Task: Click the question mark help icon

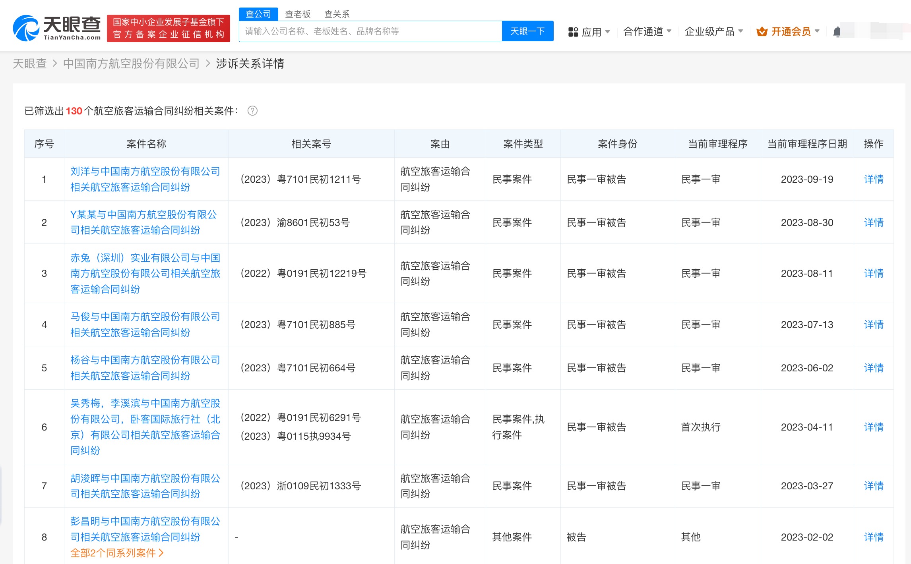Action: click(252, 111)
